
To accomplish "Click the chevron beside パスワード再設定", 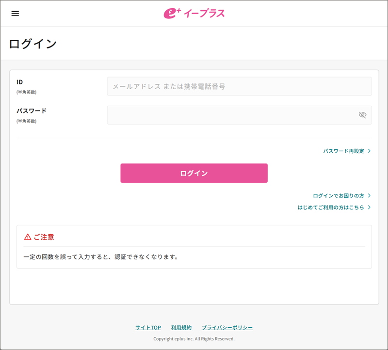I will (369, 151).
